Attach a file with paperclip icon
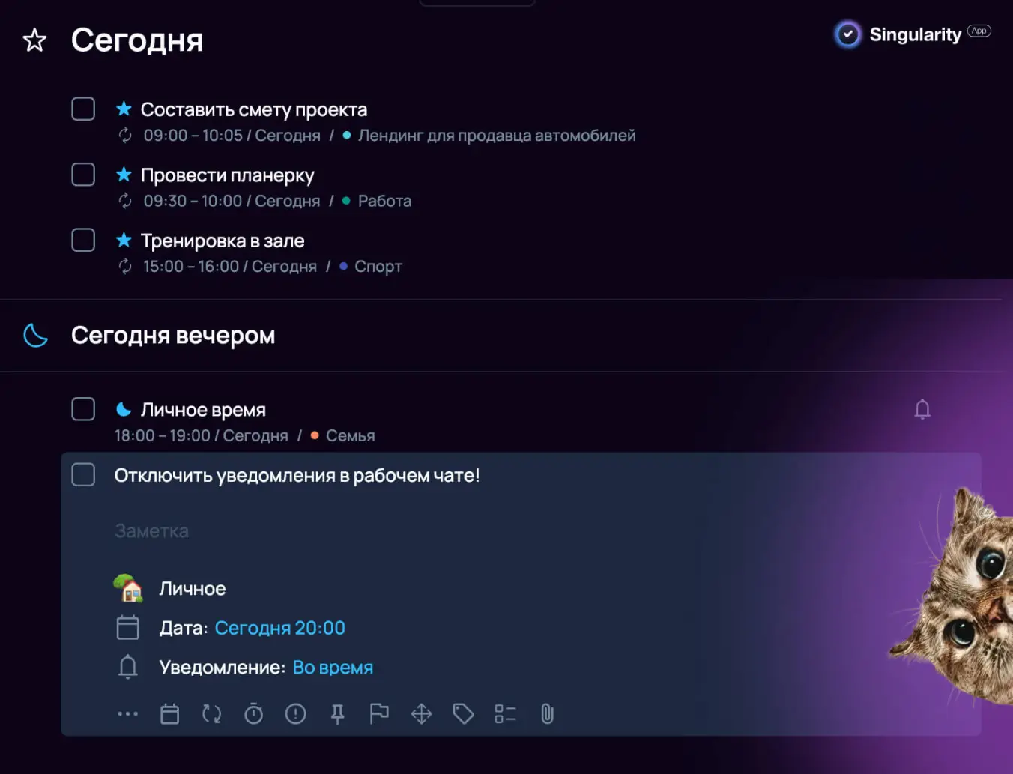 [x=548, y=714]
